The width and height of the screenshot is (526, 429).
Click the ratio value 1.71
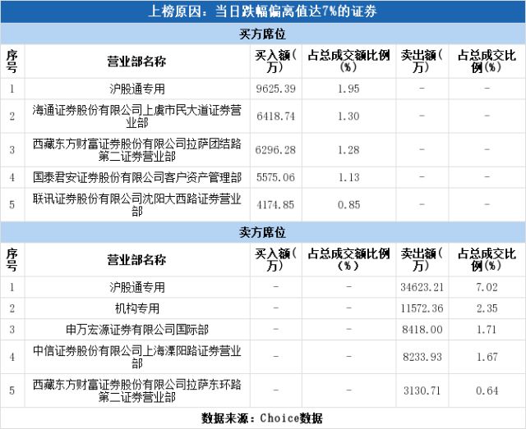pos(487,330)
